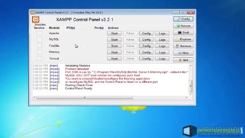Image resolution: width=245 pixels, height=138 pixels.
Task: View Tomcat Logs
Action: [162, 59]
